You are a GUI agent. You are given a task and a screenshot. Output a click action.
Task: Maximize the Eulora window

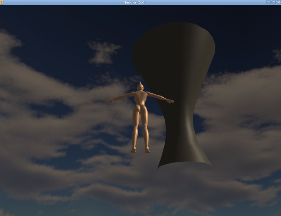point(274,2)
